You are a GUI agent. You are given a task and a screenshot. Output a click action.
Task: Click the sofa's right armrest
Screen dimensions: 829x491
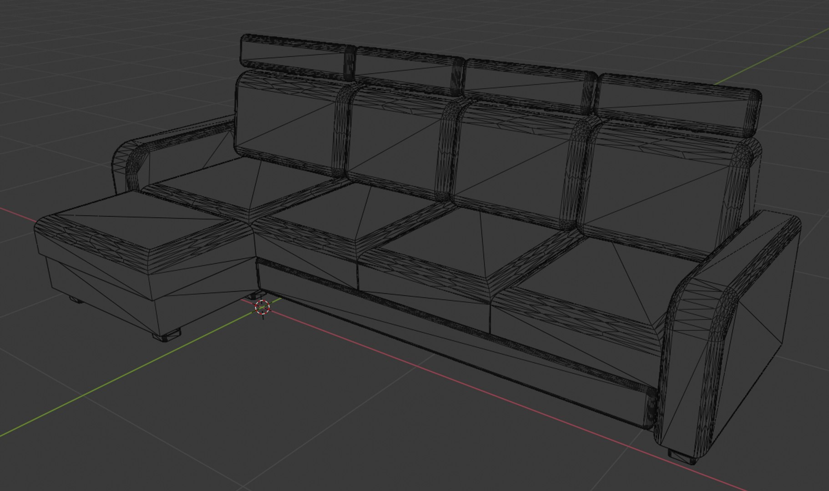coord(728,334)
